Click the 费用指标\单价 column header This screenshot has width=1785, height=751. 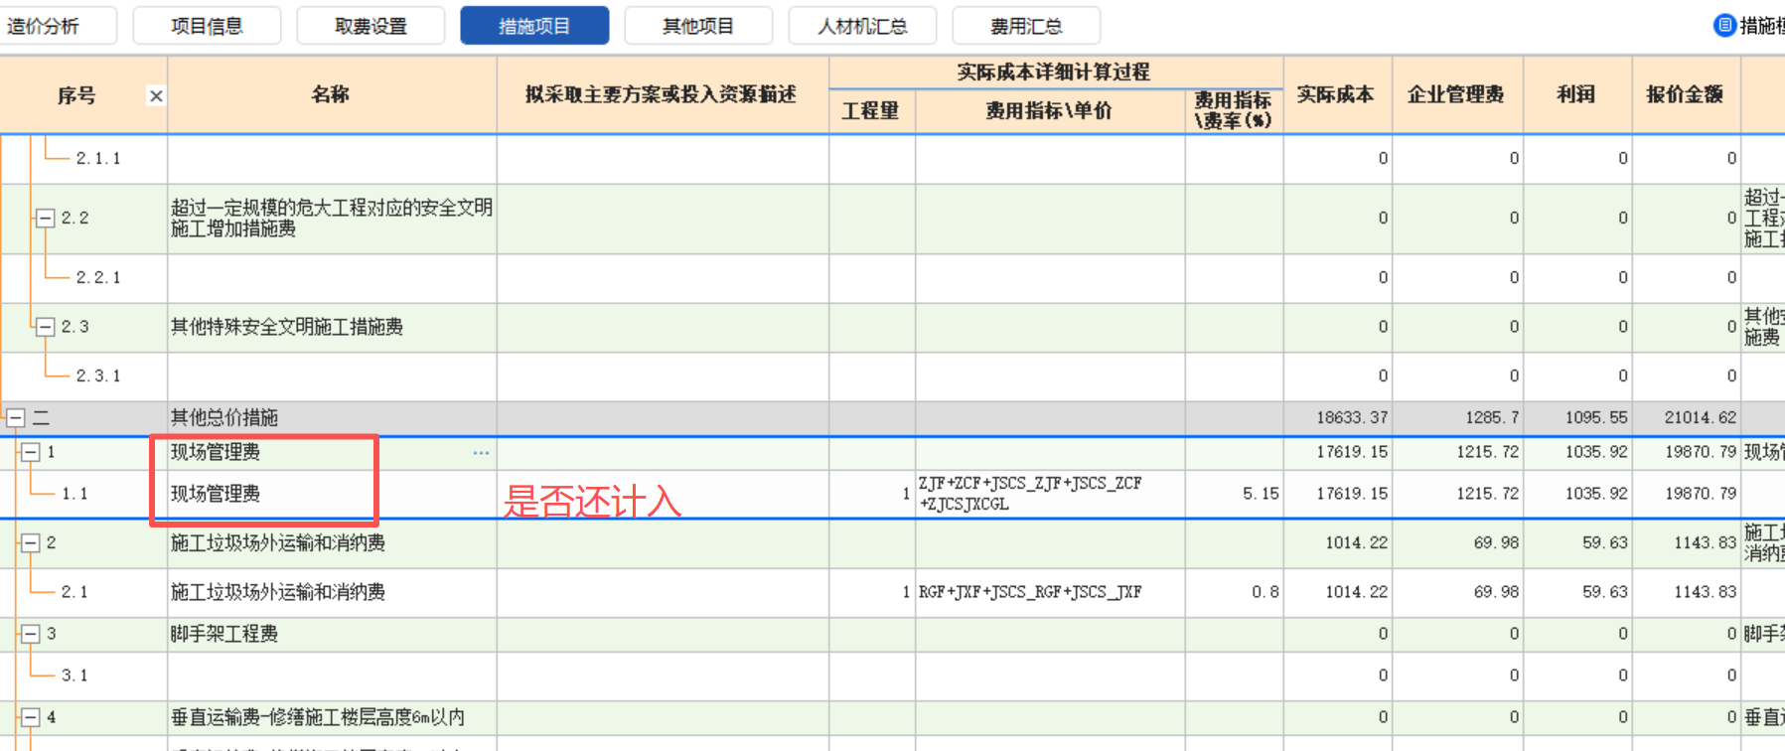[1050, 111]
